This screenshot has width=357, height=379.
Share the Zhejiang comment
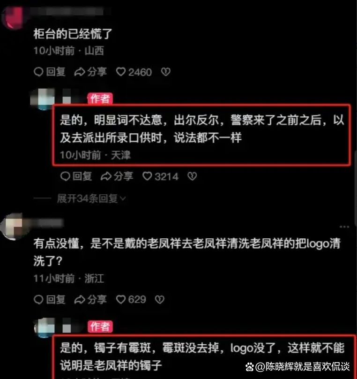(x=90, y=299)
